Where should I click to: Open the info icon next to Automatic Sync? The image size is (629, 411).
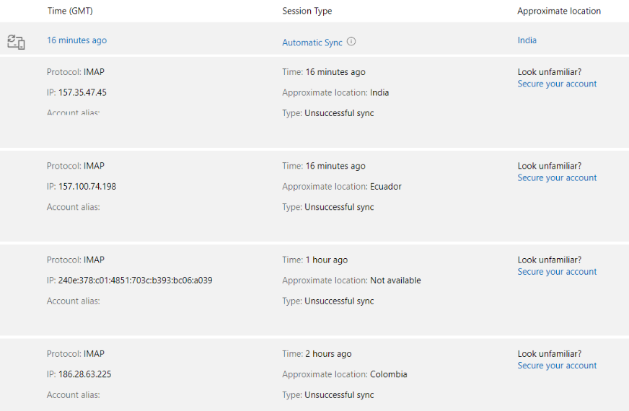pyautogui.click(x=351, y=41)
